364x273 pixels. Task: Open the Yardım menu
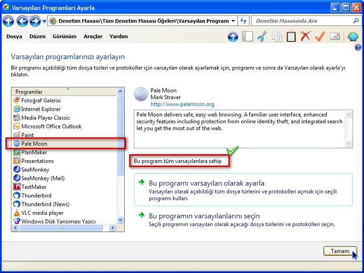coord(119,36)
